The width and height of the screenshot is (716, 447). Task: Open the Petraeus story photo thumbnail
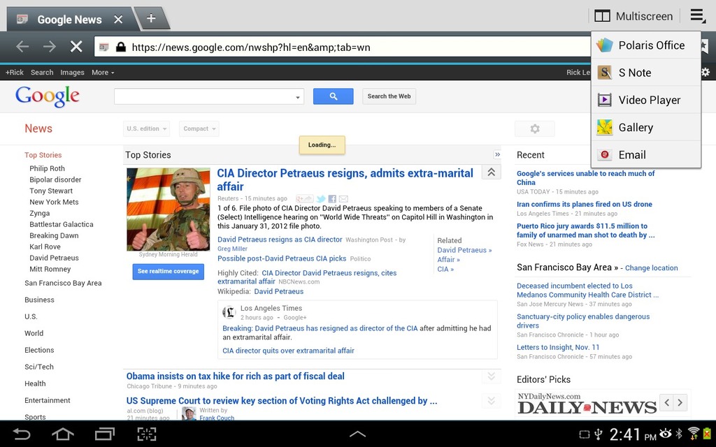tap(169, 210)
